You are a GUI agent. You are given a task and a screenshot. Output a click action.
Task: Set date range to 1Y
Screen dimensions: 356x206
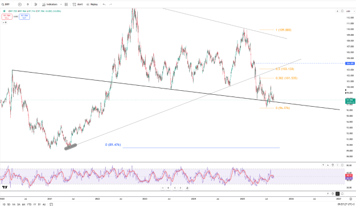click(35, 204)
